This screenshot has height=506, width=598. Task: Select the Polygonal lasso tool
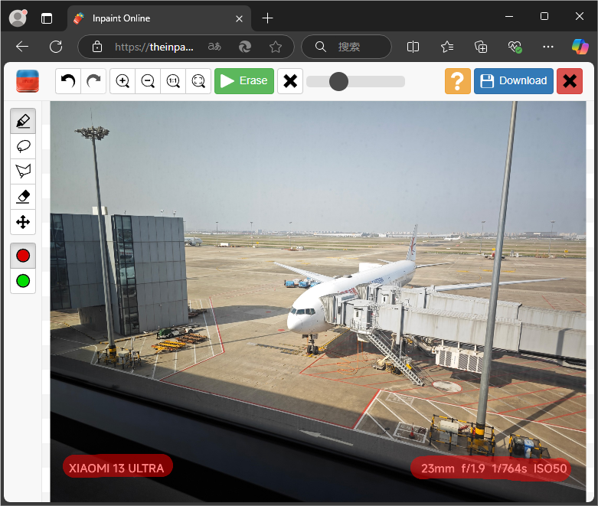(x=23, y=171)
